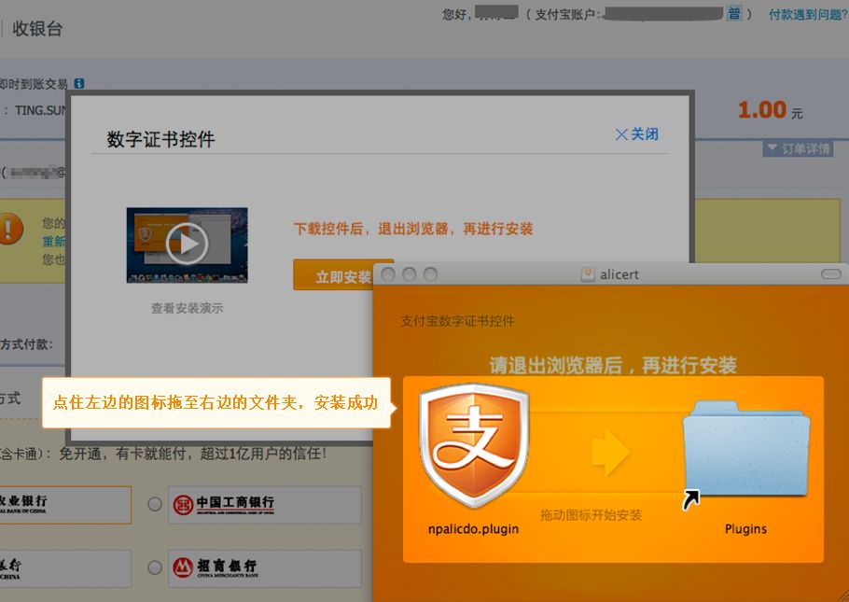Viewport: 849px width, 602px height.
Task: Select the 招商银行 radio button
Action: pos(155,567)
